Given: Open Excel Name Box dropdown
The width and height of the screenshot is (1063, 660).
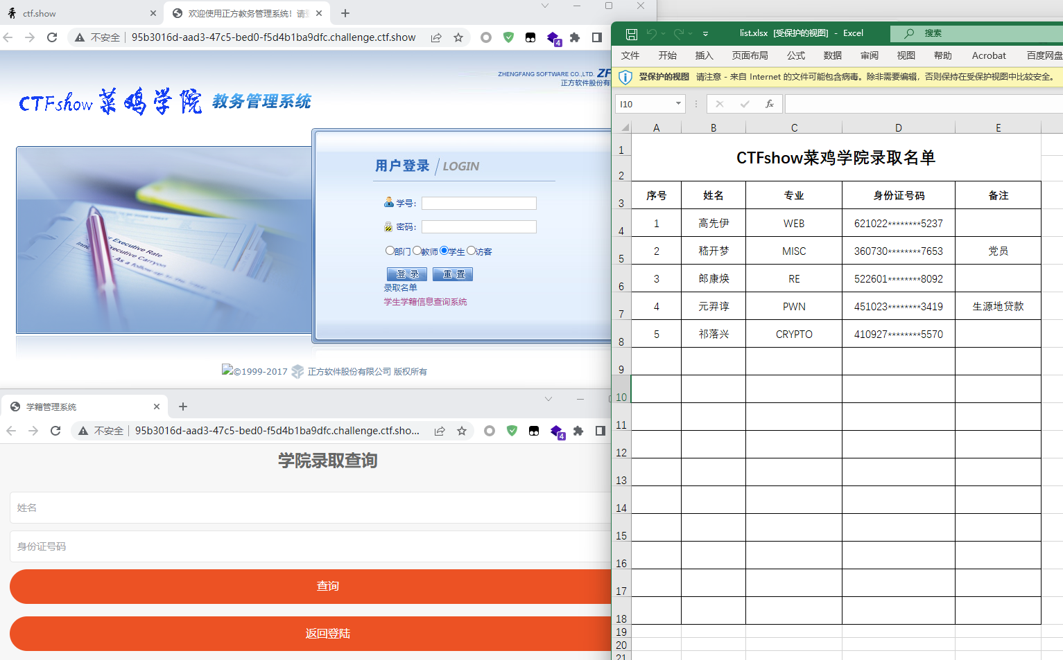Looking at the screenshot, I should click(x=678, y=104).
